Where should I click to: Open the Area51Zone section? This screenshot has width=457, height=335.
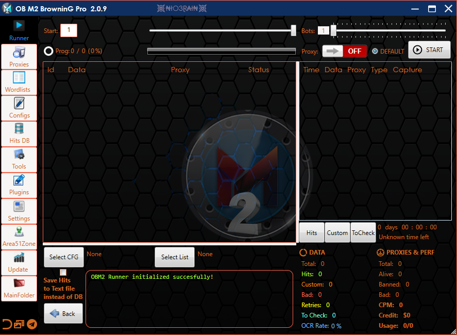point(19,237)
